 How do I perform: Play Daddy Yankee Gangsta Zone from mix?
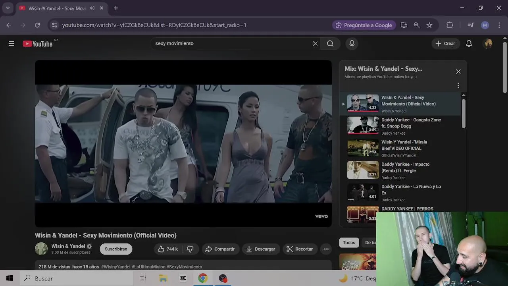[401, 126]
